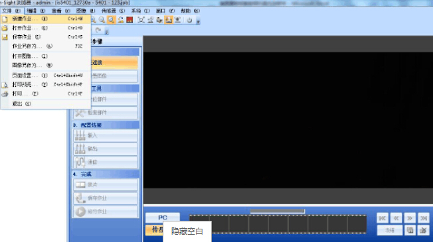Click the 3. 配置结果 section header
The width and height of the screenshot is (433, 242).
(x=106, y=125)
